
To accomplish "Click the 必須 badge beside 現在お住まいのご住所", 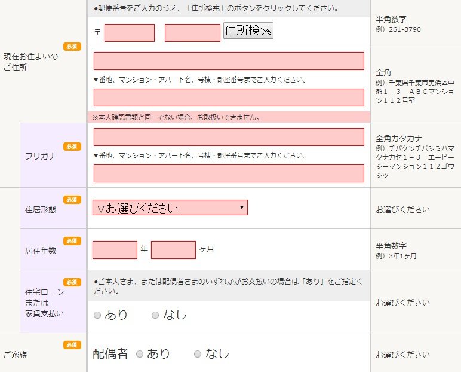I will coord(72,47).
